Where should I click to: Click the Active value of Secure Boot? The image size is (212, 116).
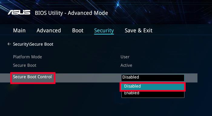(x=126, y=65)
